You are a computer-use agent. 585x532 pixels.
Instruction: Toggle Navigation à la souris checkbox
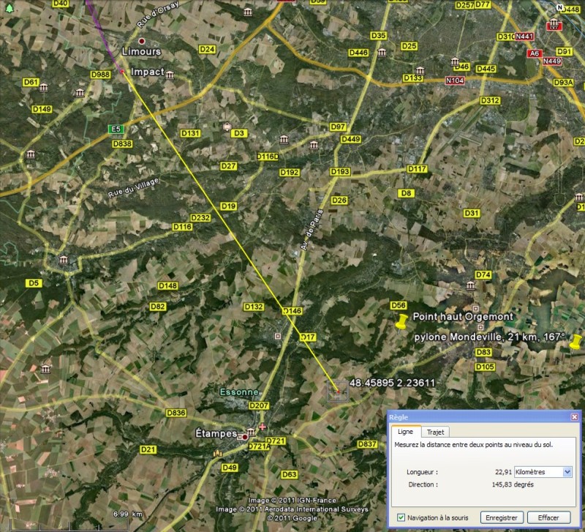[x=401, y=517]
